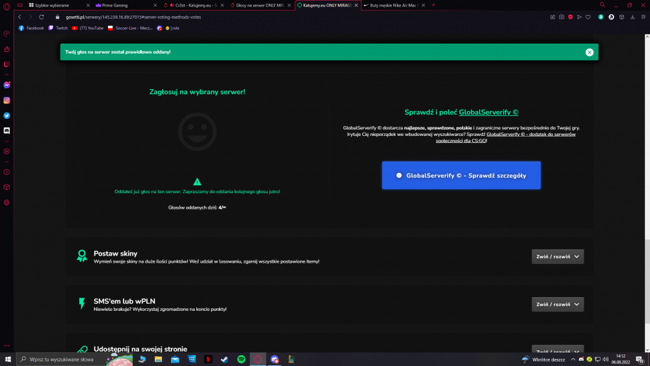This screenshot has height=366, width=650.
Task: Open a new browser tab
Action: pos(433,5)
